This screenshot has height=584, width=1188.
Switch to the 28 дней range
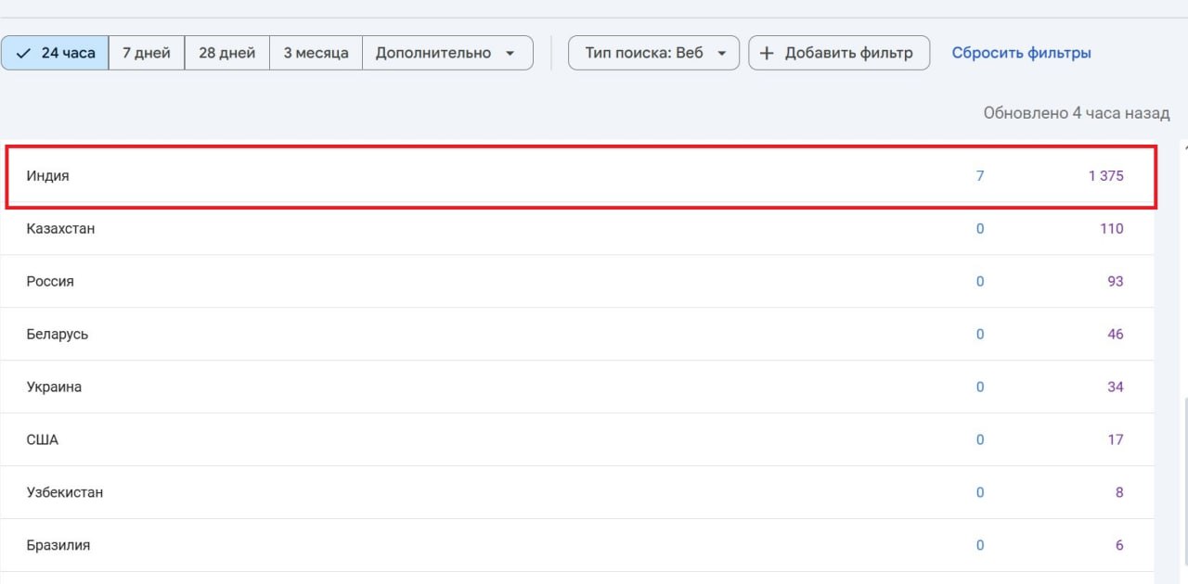[226, 53]
